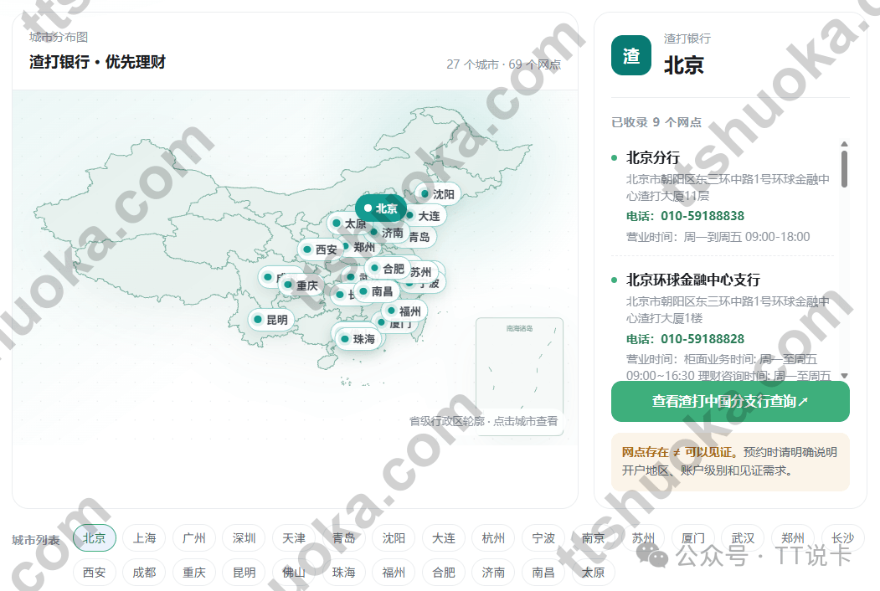View 济南 in the city list
Viewport: 880px width, 591px height.
click(493, 573)
